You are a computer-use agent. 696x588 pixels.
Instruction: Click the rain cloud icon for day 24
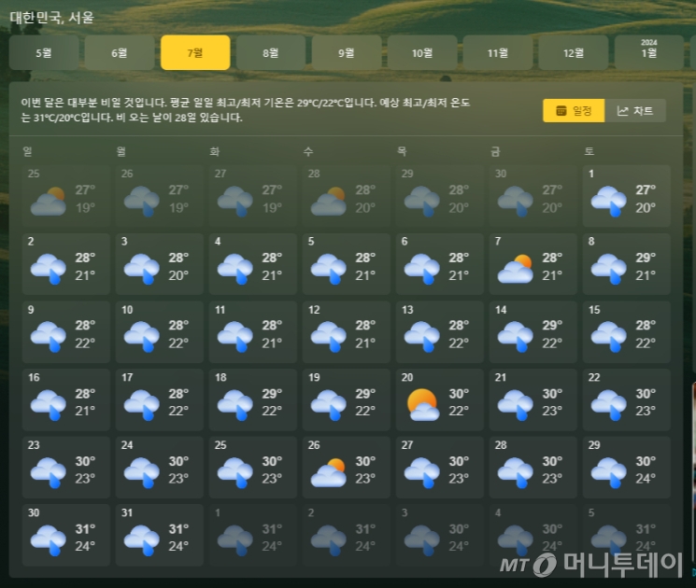(x=142, y=472)
